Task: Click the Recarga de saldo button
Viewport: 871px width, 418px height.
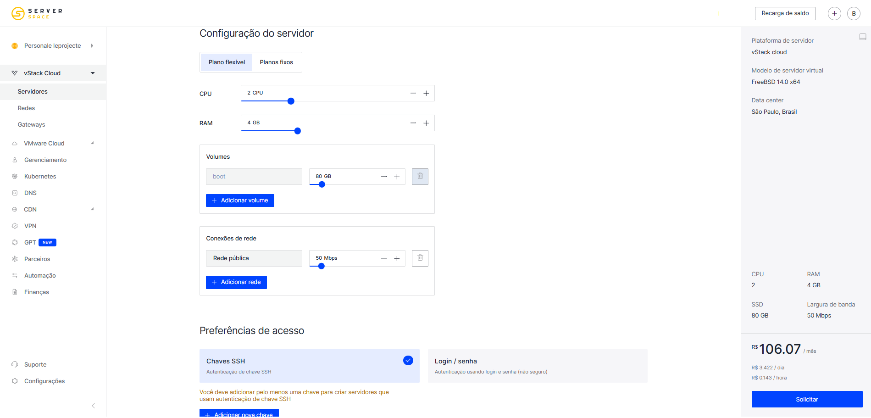Action: click(785, 13)
